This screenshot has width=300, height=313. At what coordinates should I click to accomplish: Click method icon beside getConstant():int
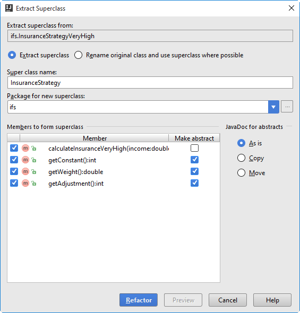[x=25, y=160]
